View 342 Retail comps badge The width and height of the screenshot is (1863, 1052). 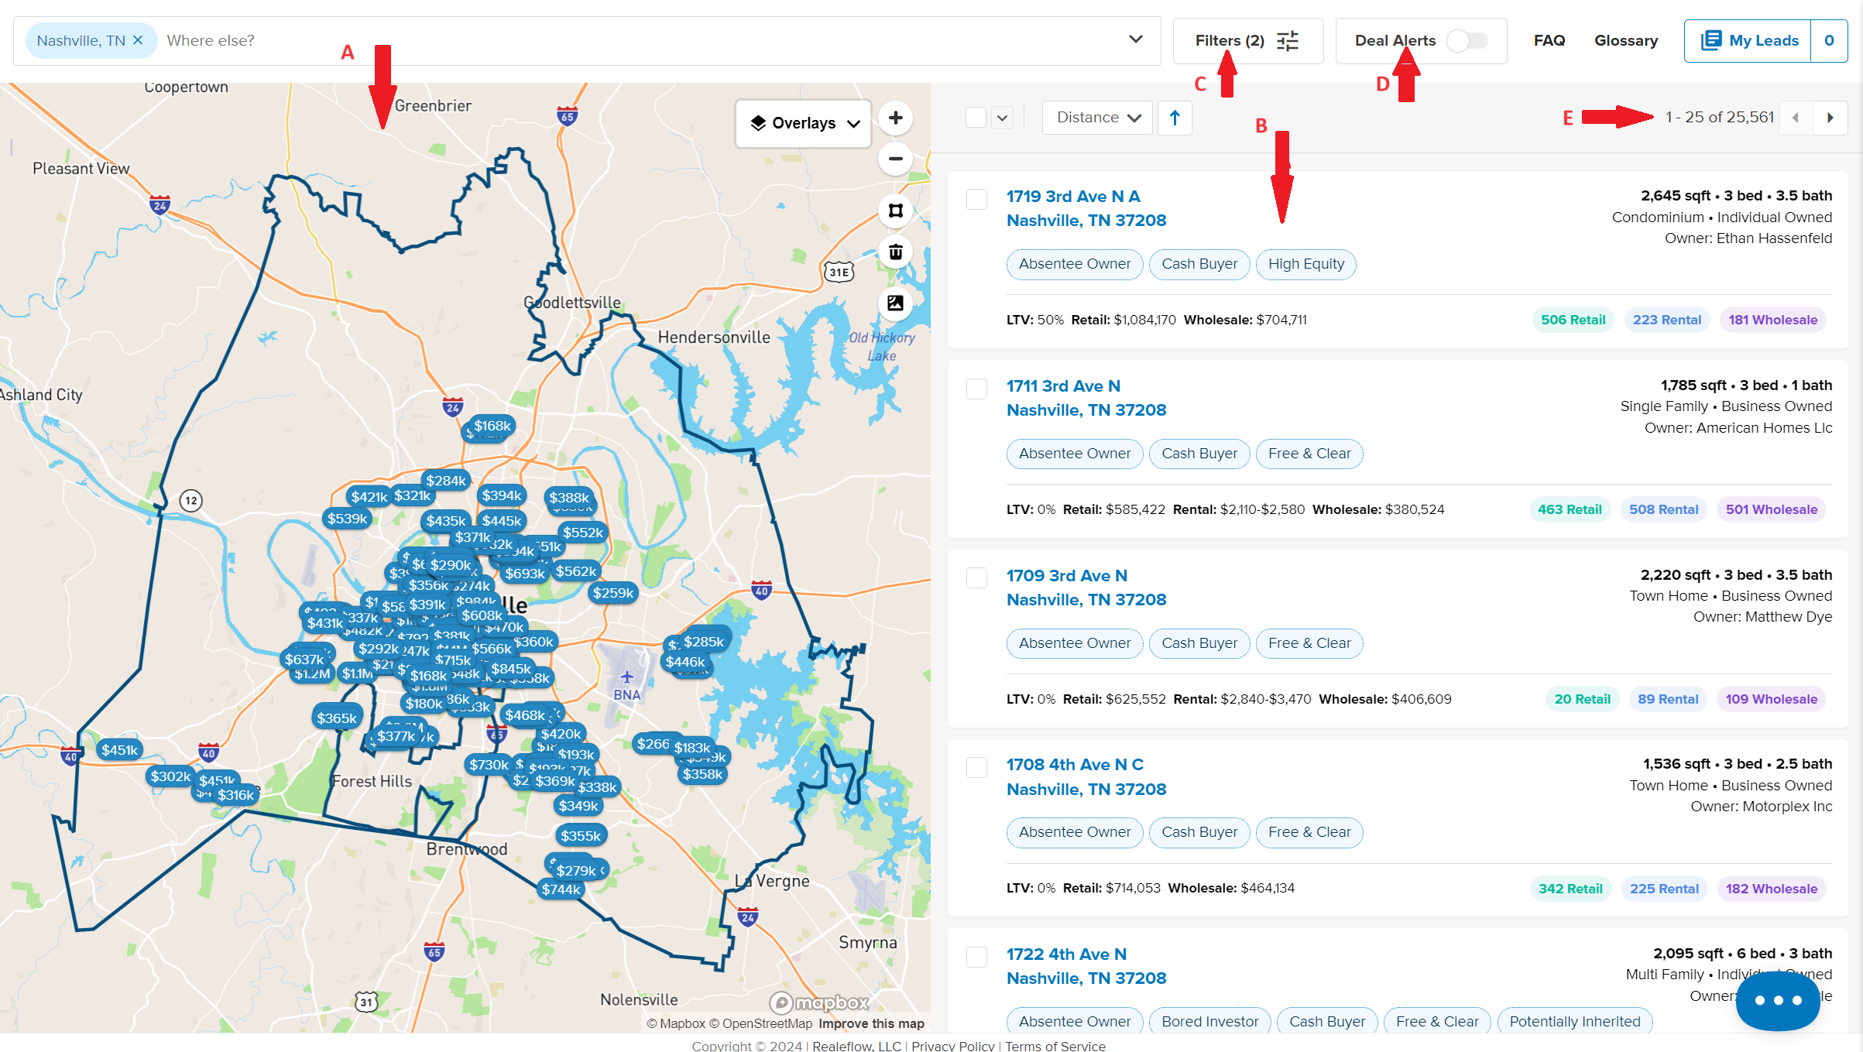(1570, 889)
